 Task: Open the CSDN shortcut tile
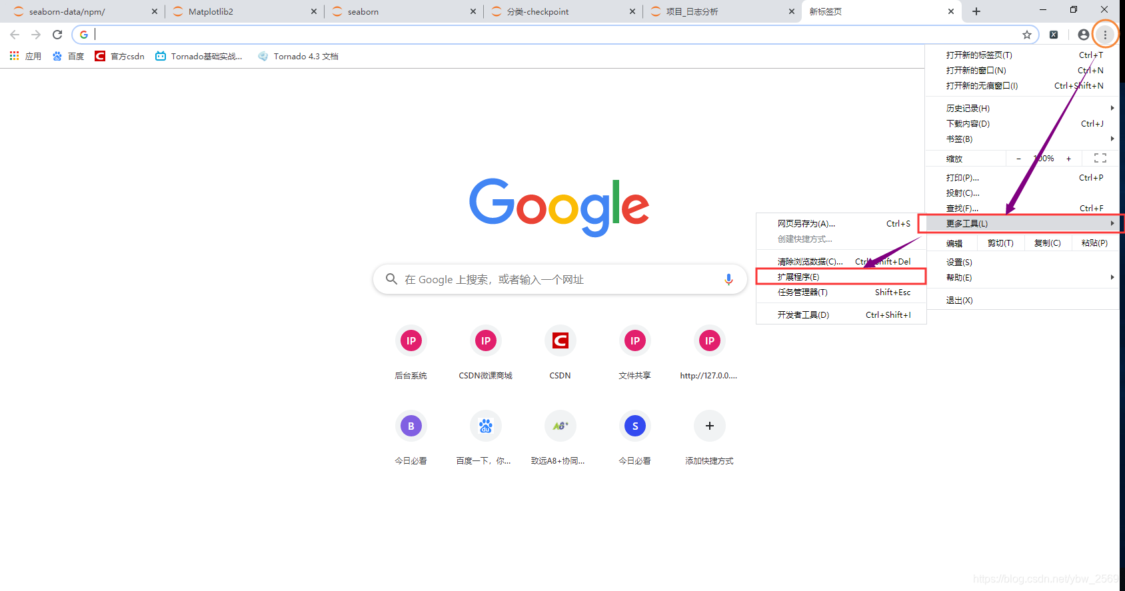[561, 353]
